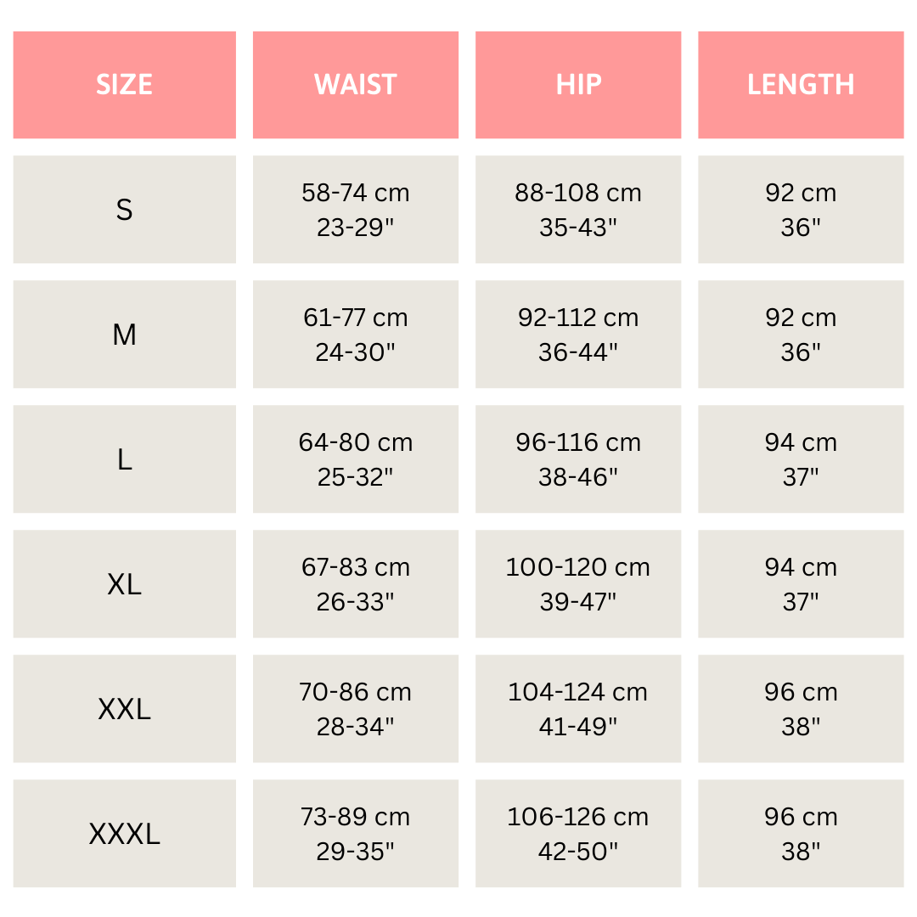Click the 104-124 cm hip cell
The height and width of the screenshot is (917, 917).
point(577,709)
